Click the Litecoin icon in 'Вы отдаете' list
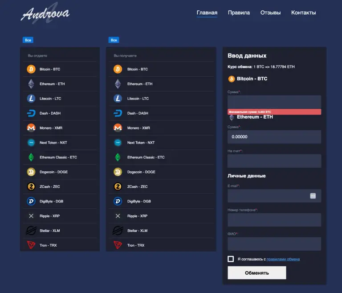The image size is (342, 293). [31, 99]
